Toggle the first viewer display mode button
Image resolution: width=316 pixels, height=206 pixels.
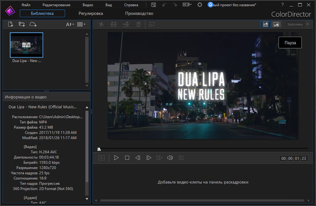pyautogui.click(x=265, y=24)
